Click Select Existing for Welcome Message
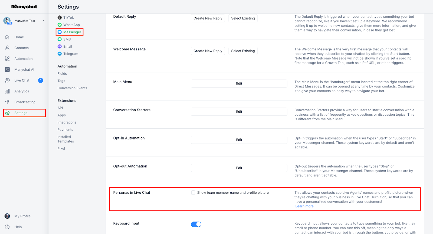433x234 pixels. (243, 51)
